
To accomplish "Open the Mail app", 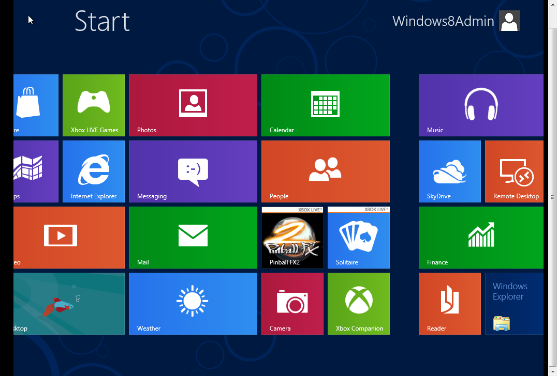I will point(193,238).
